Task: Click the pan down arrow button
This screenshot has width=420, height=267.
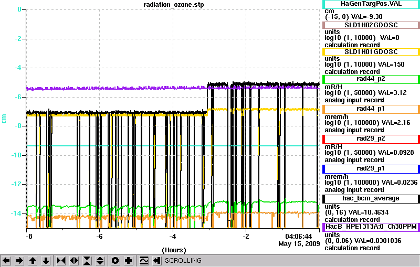Action: [46, 261]
